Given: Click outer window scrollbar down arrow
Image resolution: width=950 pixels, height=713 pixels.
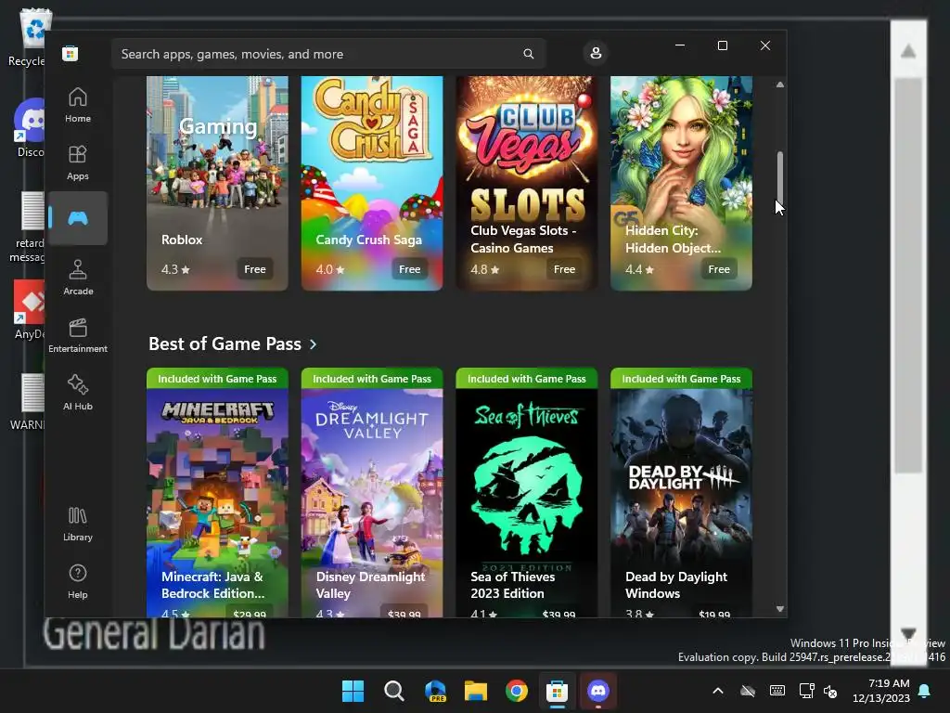Looking at the screenshot, I should [907, 634].
